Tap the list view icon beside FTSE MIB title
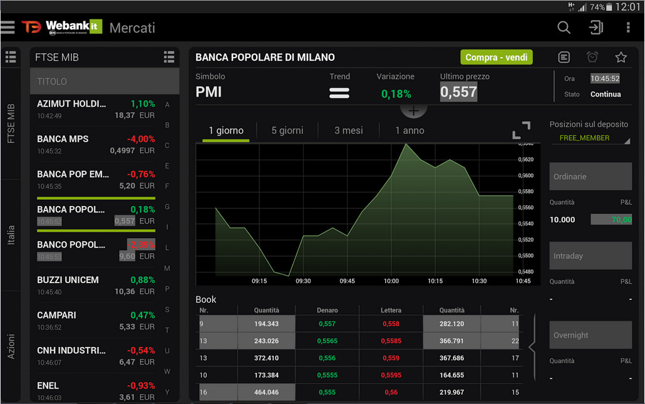The height and width of the screenshot is (404, 645). pyautogui.click(x=168, y=57)
